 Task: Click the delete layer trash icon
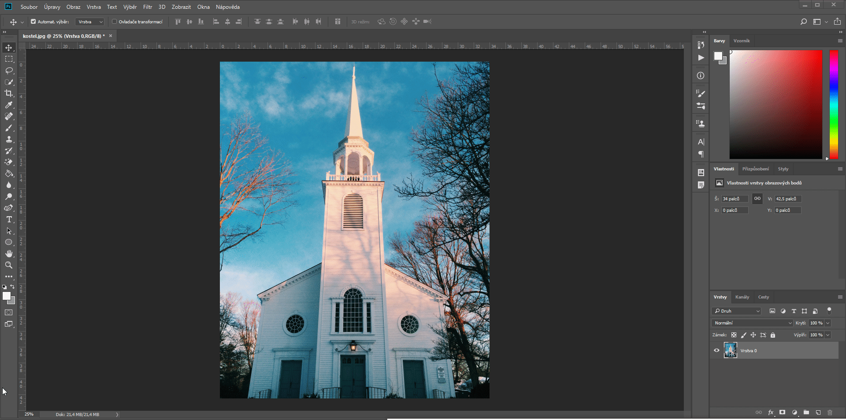(830, 413)
